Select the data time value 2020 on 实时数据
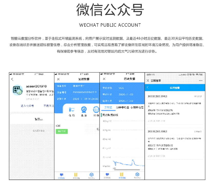This screenshot has width=214, height=190. tap(86, 99)
